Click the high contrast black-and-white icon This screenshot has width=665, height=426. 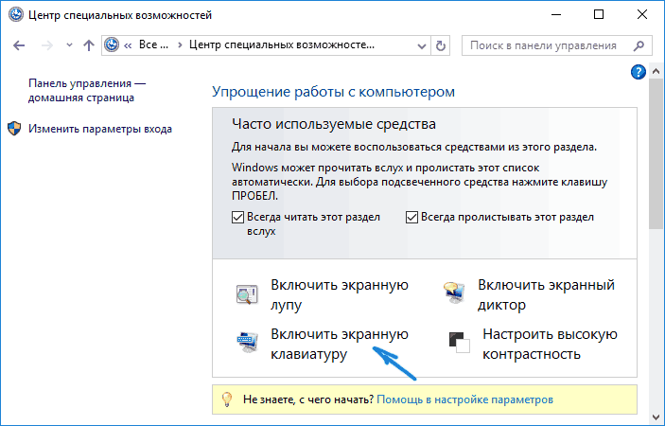pyautogui.click(x=459, y=343)
